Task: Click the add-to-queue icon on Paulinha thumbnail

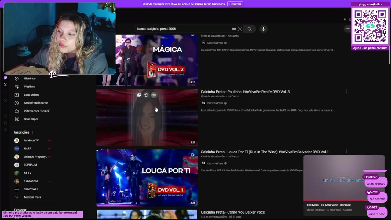Action: click(139, 95)
